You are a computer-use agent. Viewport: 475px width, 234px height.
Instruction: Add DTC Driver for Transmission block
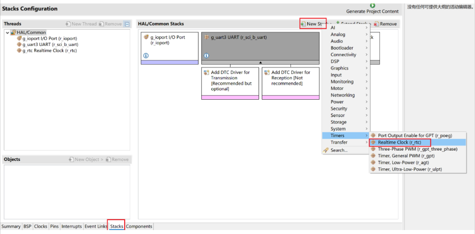tap(230, 83)
